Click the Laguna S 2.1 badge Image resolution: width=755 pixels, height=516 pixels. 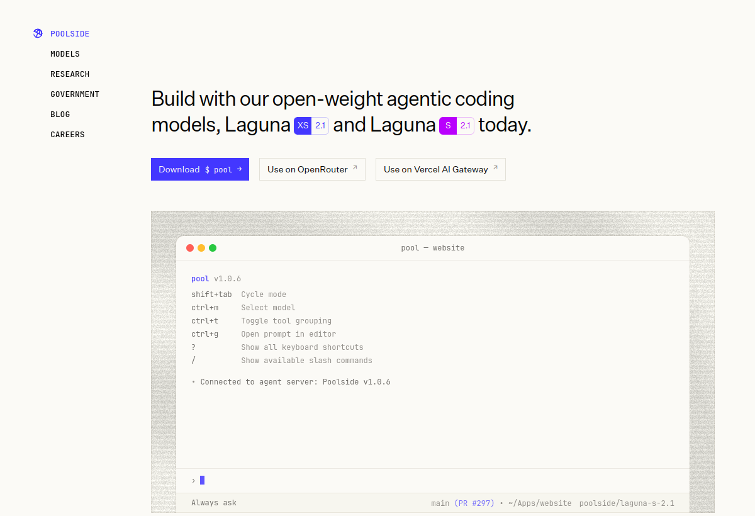coord(457,125)
